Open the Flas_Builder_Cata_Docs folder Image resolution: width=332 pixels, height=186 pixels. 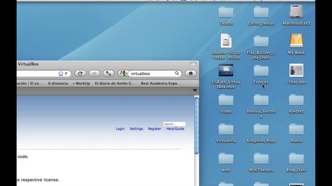[261, 41]
